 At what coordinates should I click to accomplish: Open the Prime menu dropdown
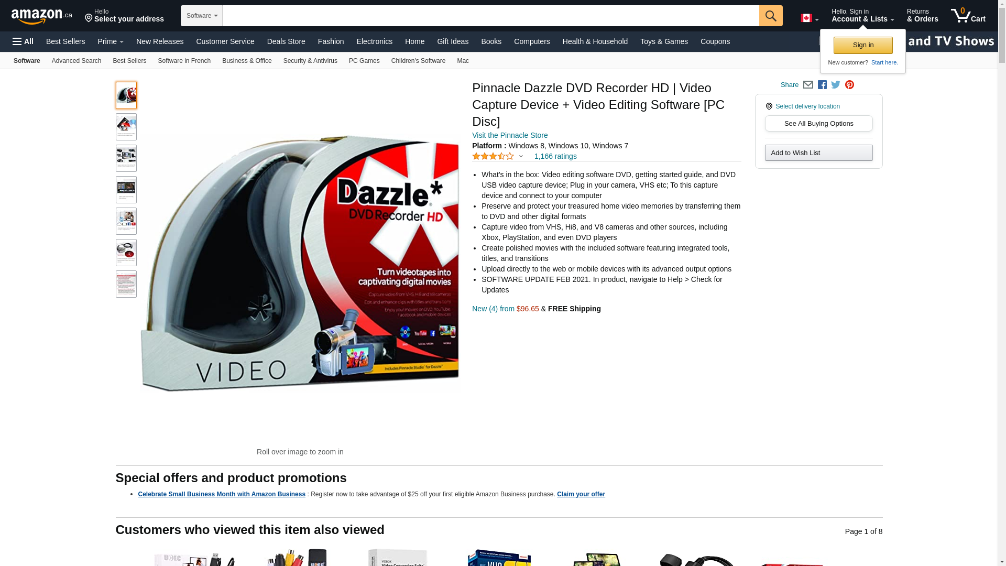click(x=111, y=41)
